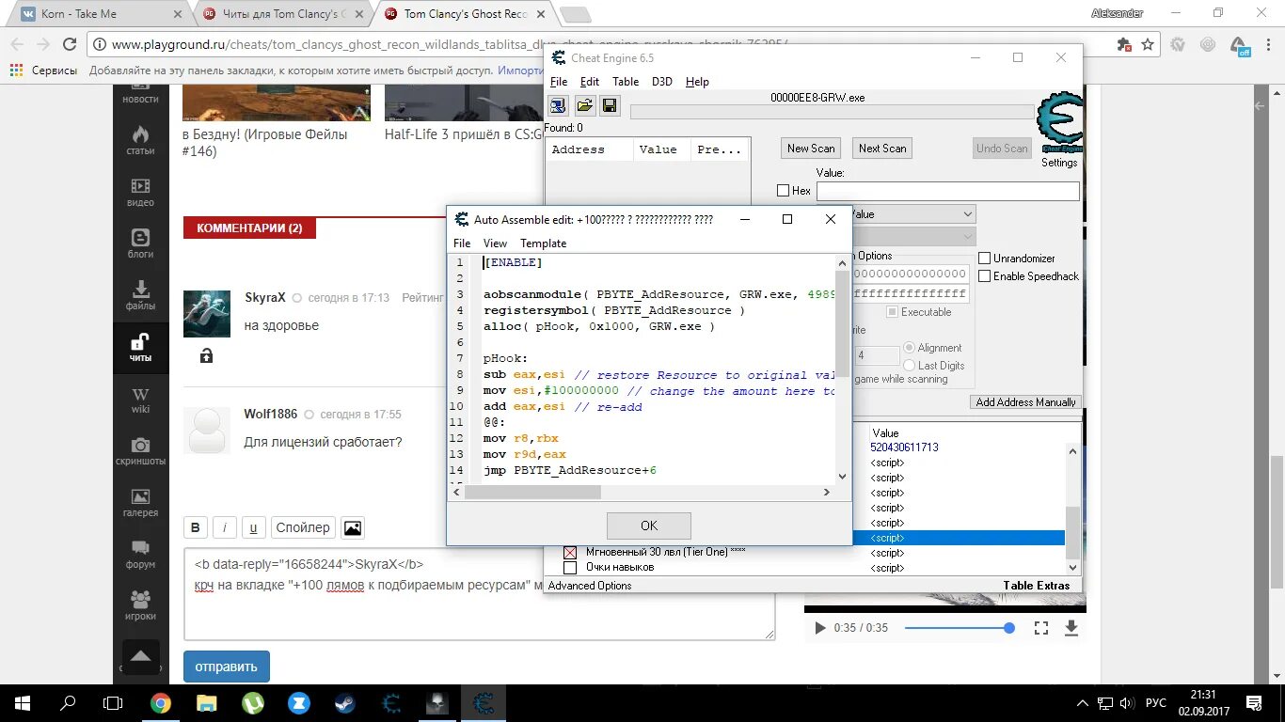Apply italic with i button in comment editor
The image size is (1285, 722).
click(225, 527)
